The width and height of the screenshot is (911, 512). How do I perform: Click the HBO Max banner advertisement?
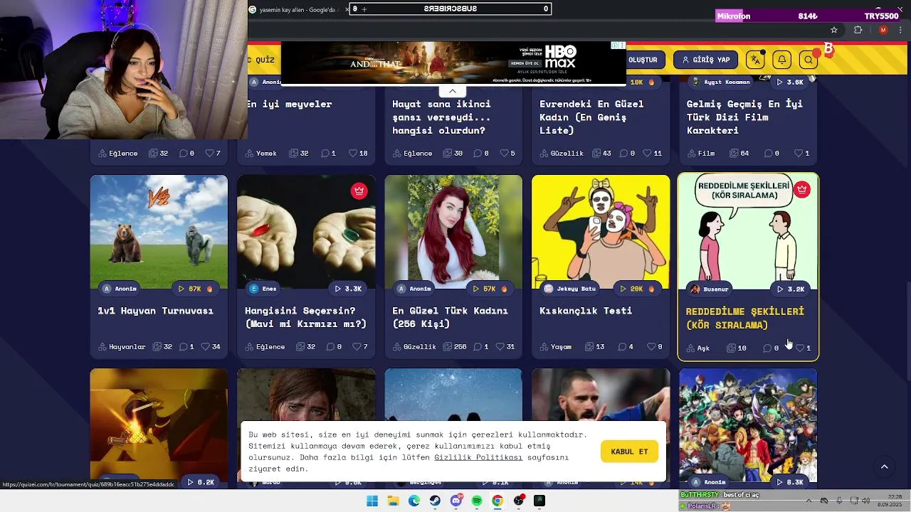(453, 63)
